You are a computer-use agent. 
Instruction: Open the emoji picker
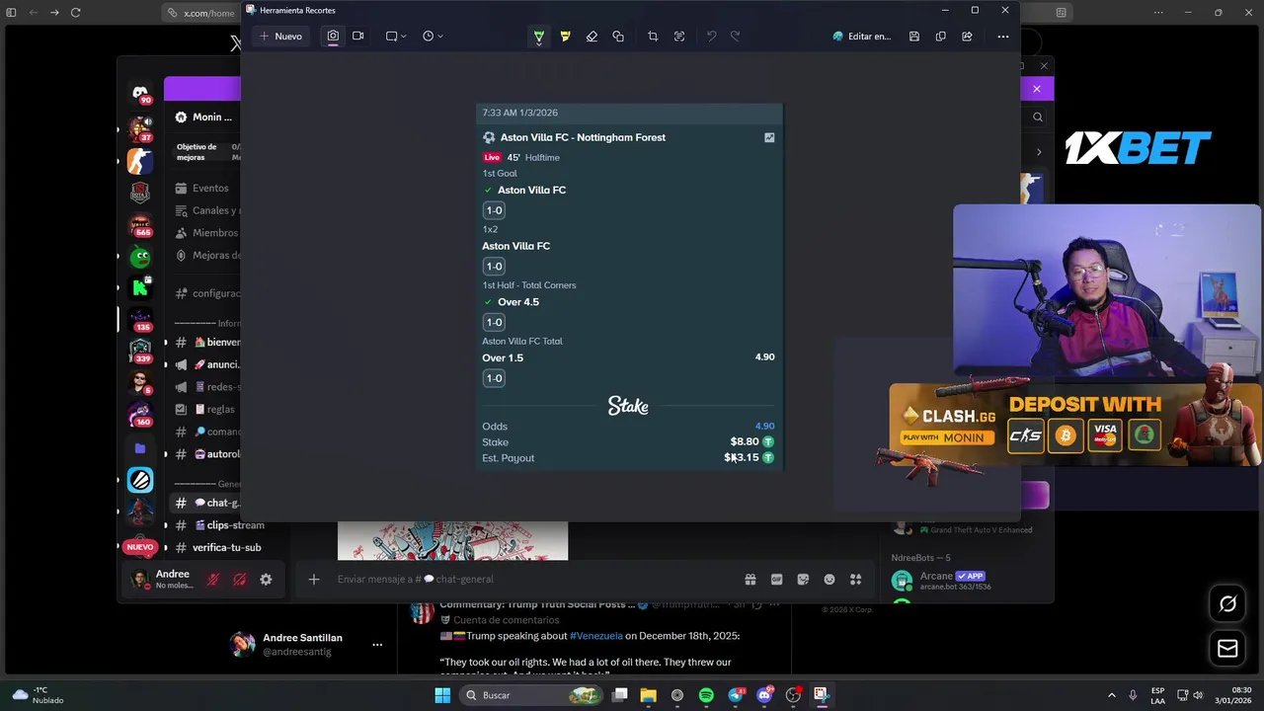coord(829,580)
